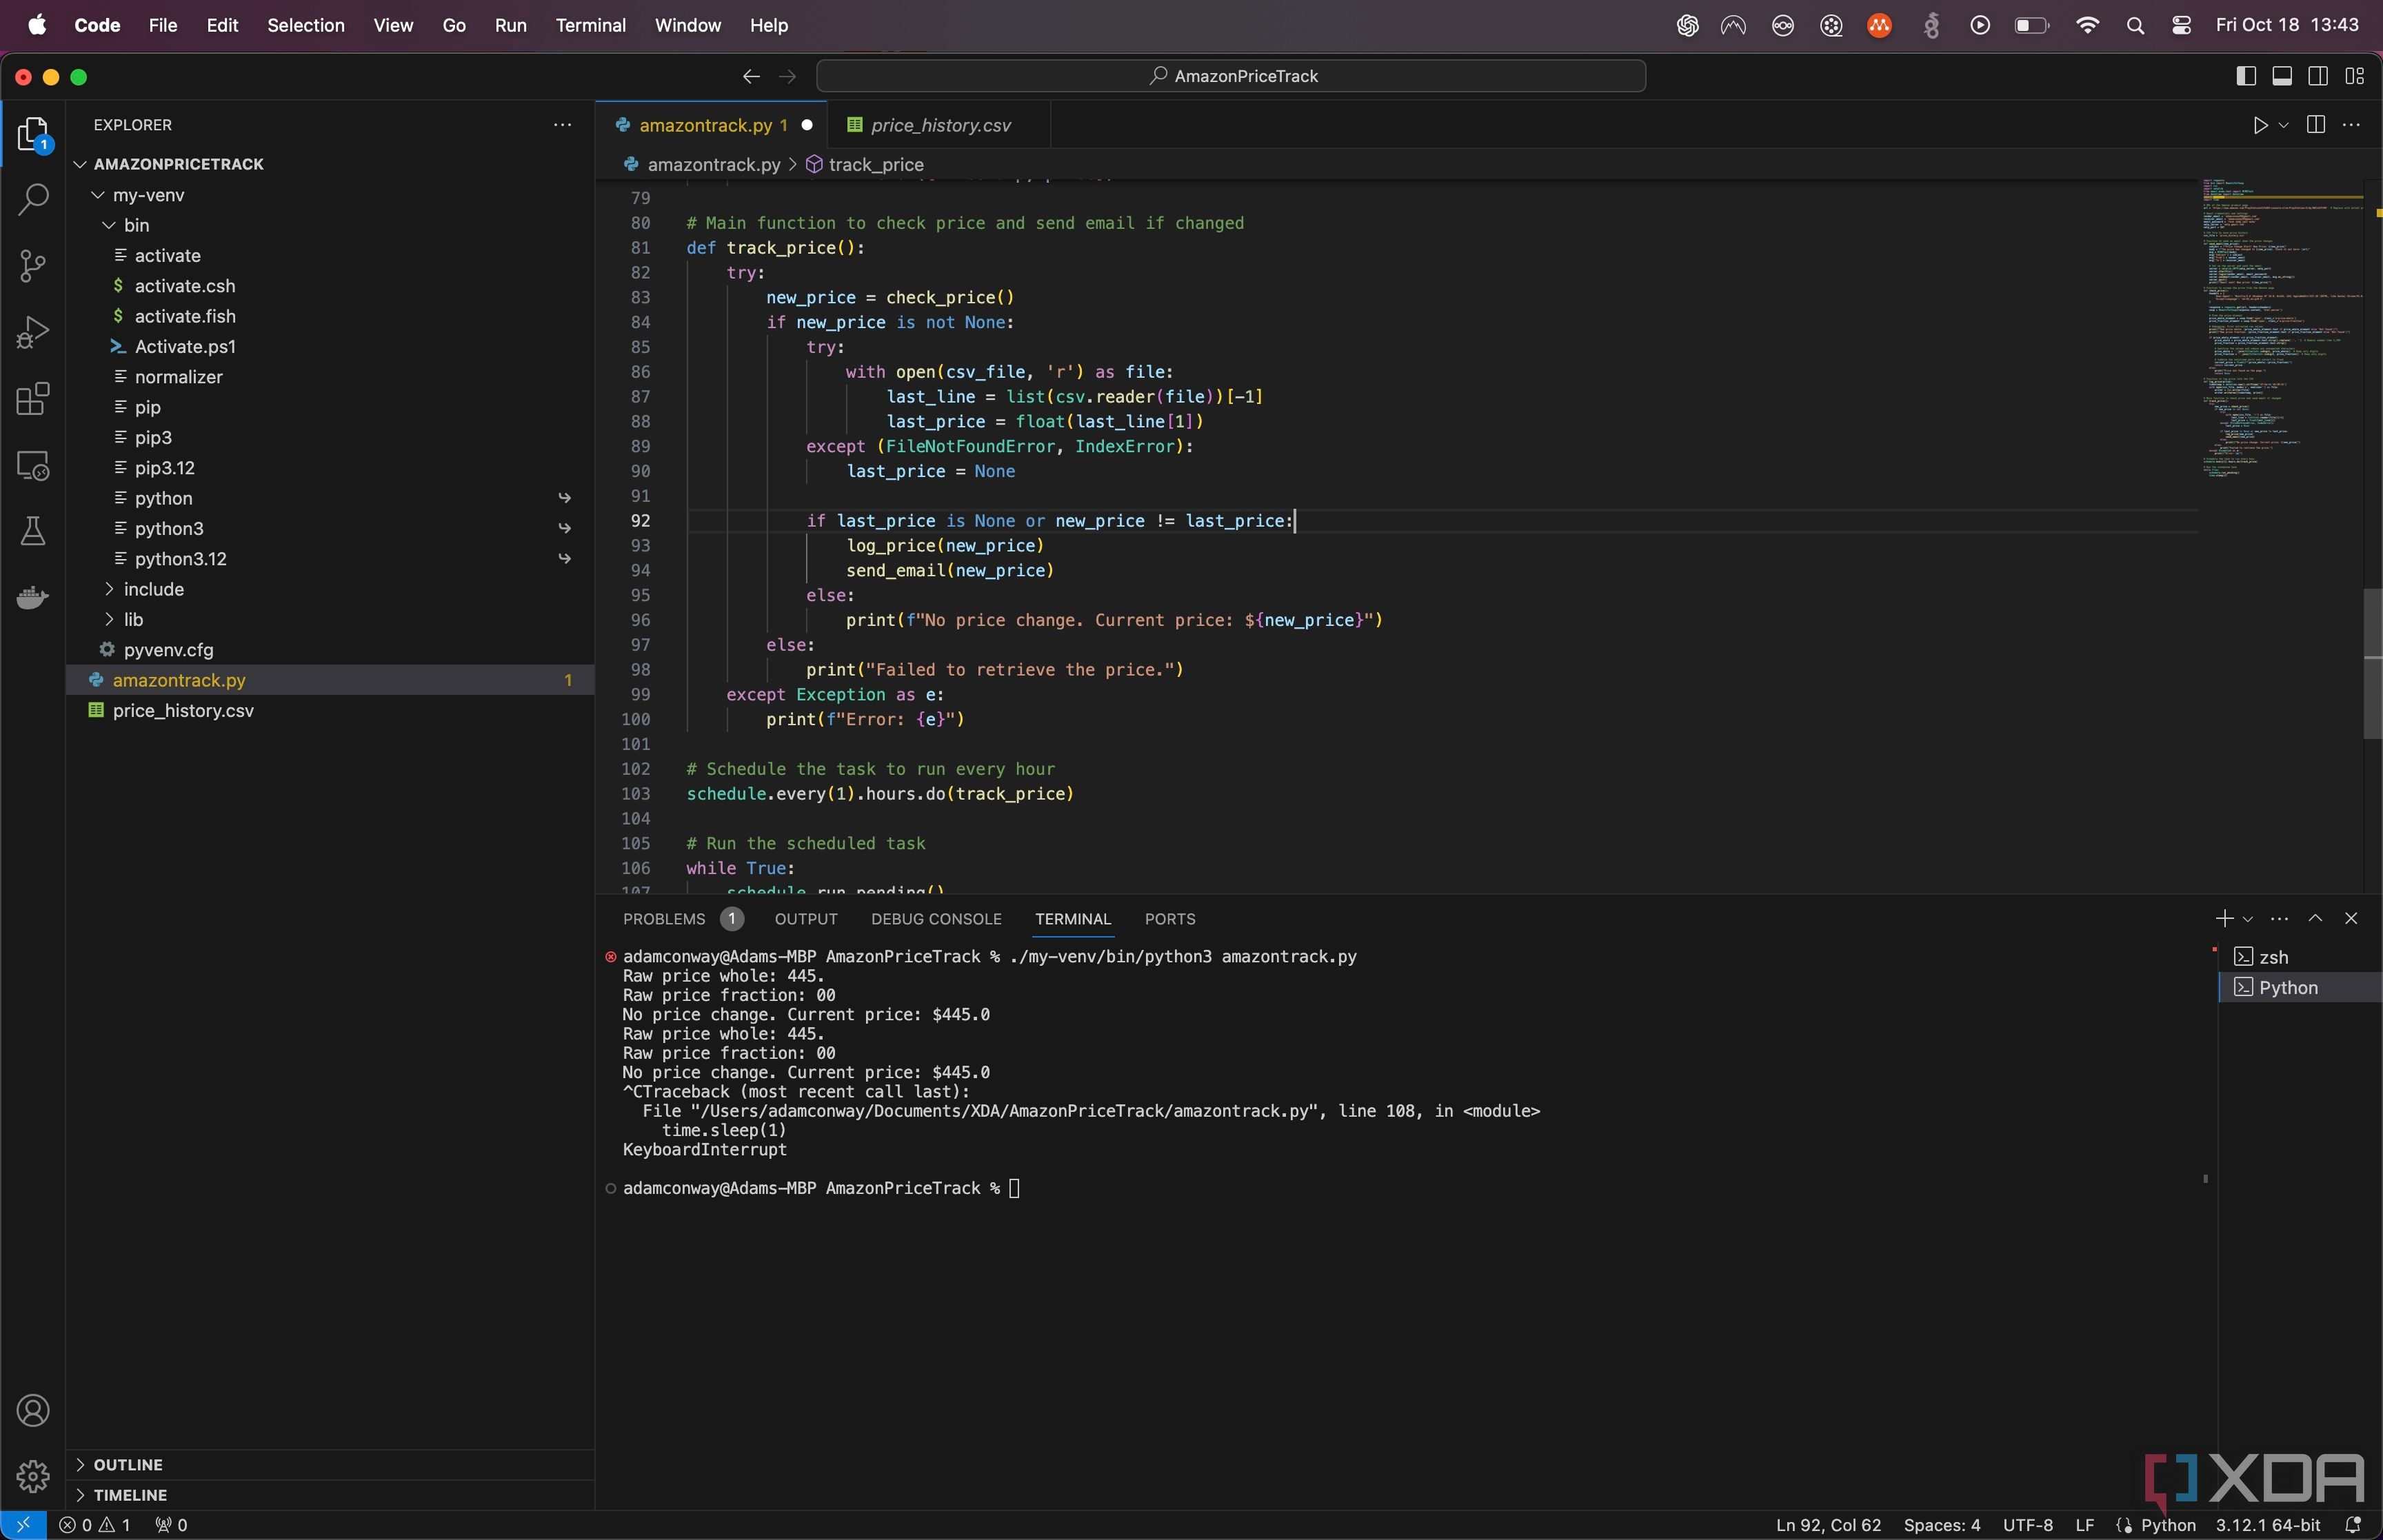This screenshot has width=2383, height=1540.
Task: Open the Selection menu
Action: coord(305,26)
